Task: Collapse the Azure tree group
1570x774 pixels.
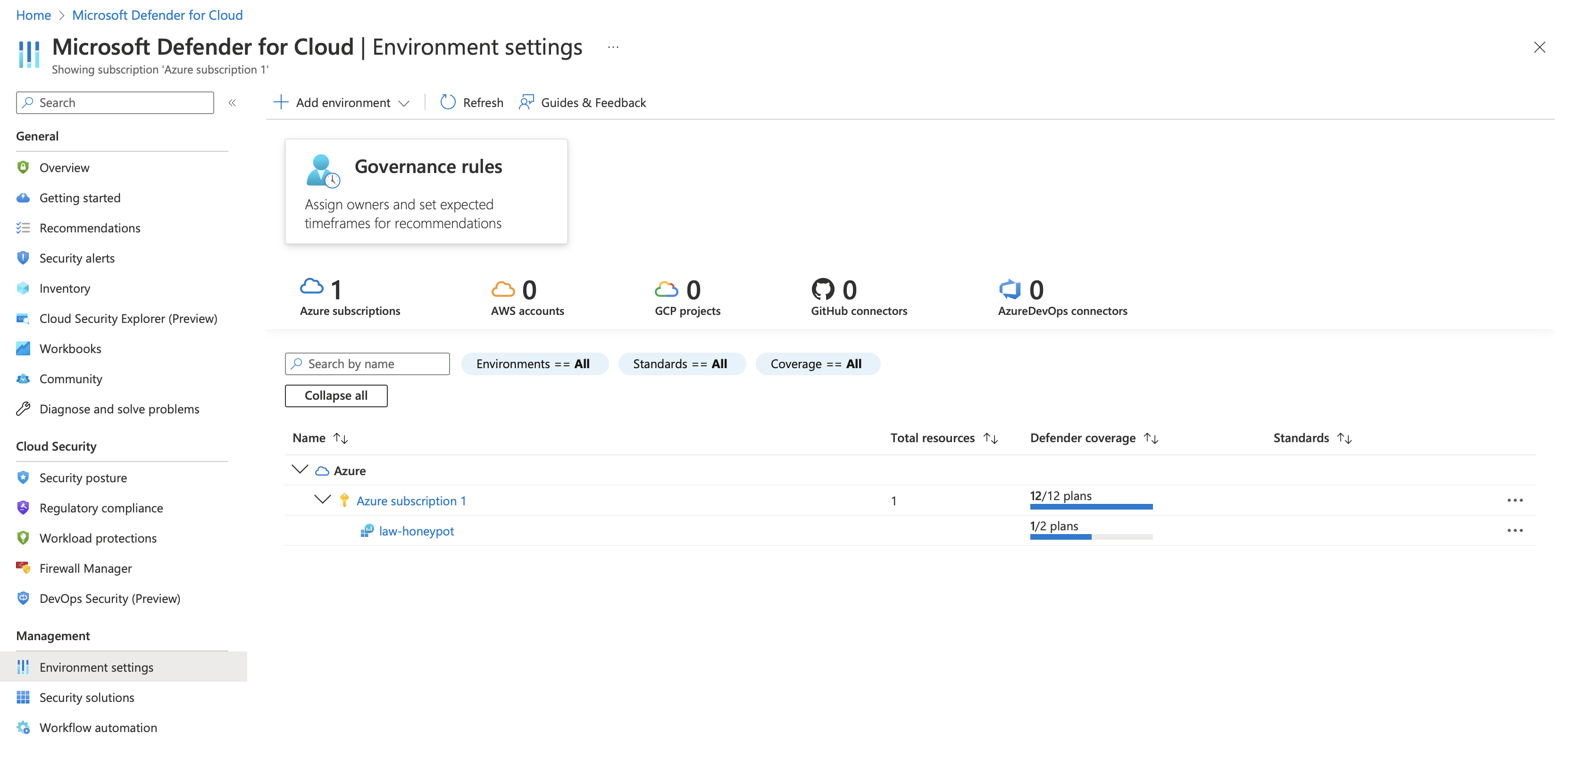Action: [x=300, y=469]
